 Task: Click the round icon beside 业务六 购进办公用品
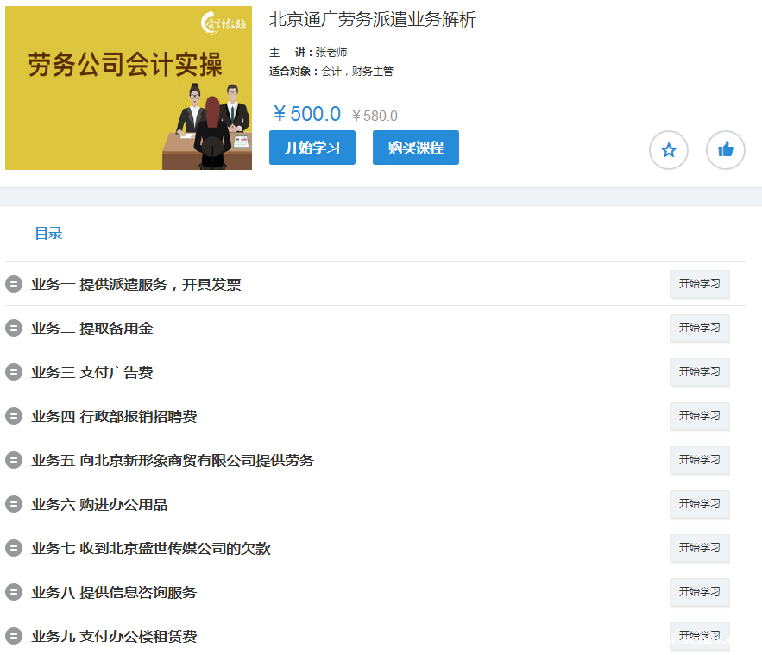(x=14, y=504)
